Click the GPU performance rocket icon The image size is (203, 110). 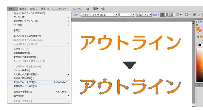point(103,9)
